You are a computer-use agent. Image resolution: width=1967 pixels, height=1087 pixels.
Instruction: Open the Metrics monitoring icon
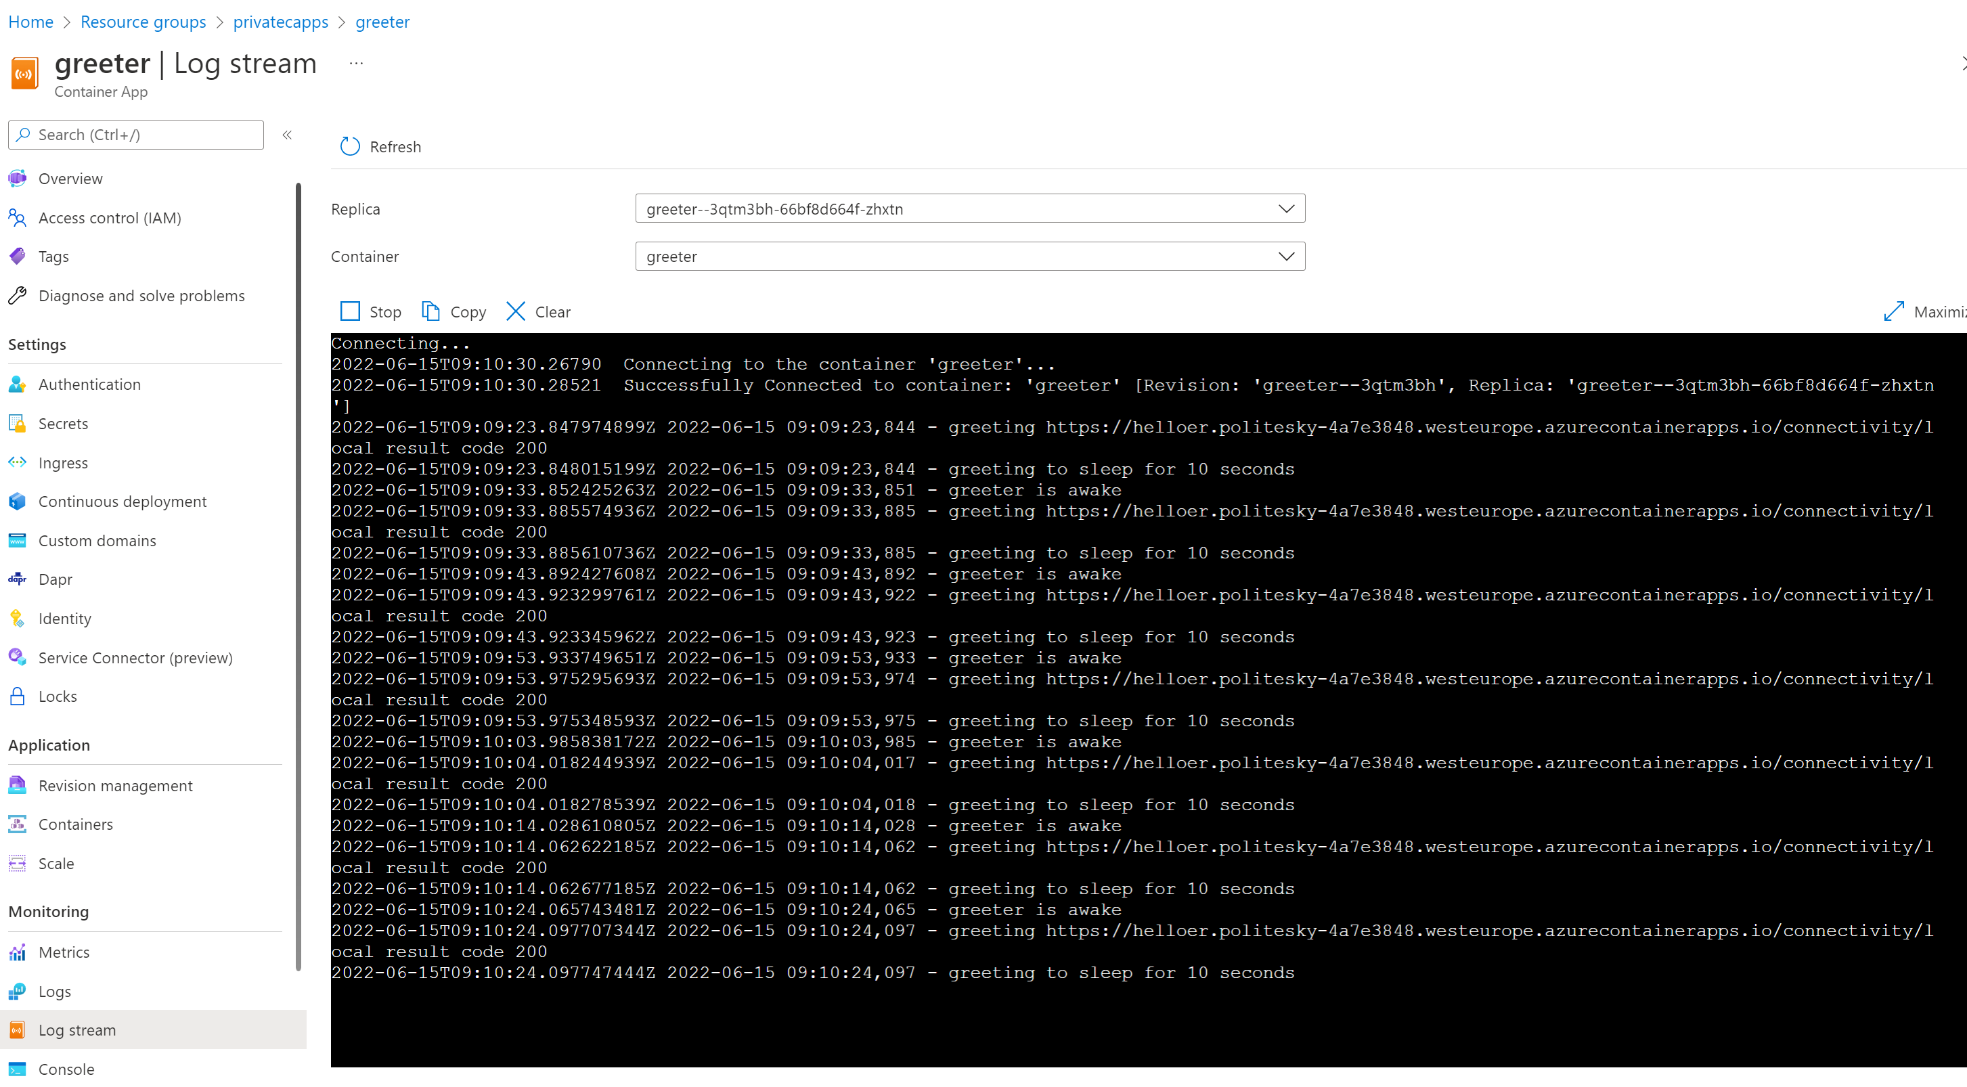point(18,952)
